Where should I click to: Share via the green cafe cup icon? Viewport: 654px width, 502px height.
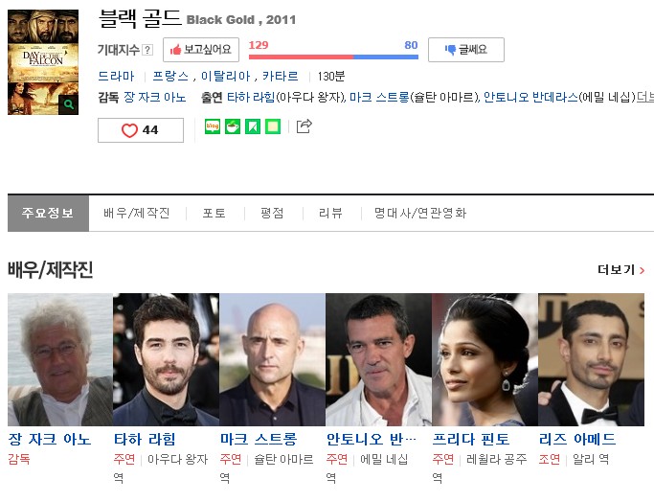tap(233, 126)
